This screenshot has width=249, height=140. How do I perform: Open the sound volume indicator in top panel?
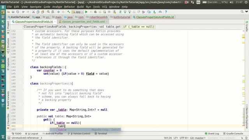pyautogui.click(x=231, y=2)
